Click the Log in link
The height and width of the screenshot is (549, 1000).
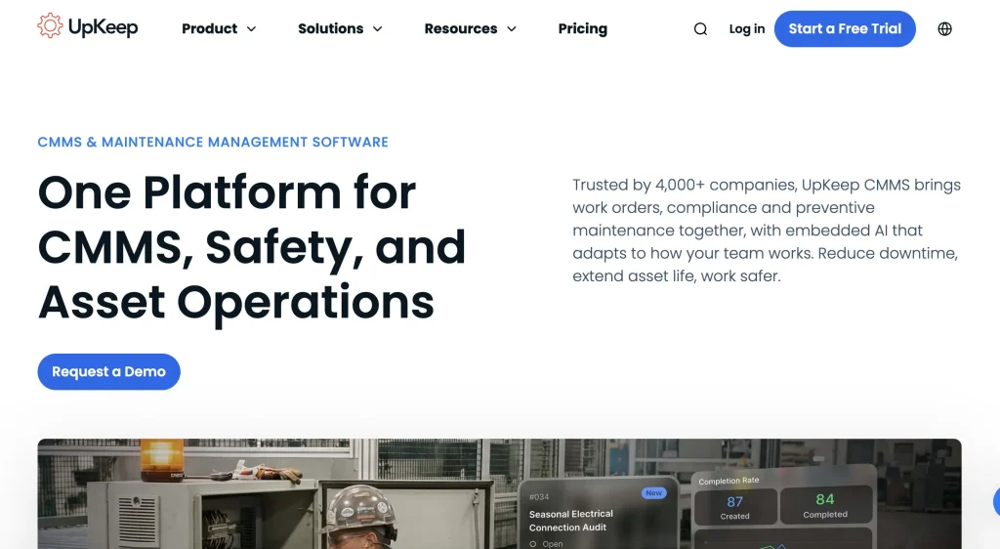[x=747, y=28]
